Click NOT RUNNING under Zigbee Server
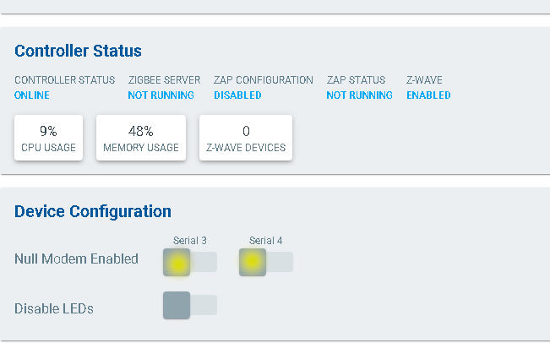The height and width of the screenshot is (343, 550). [161, 95]
